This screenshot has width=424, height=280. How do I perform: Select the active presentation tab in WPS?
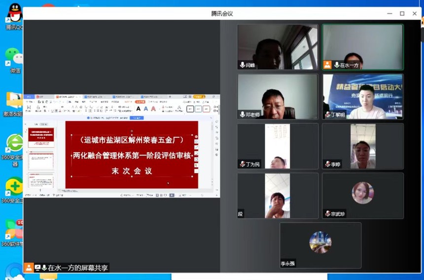click(x=68, y=97)
